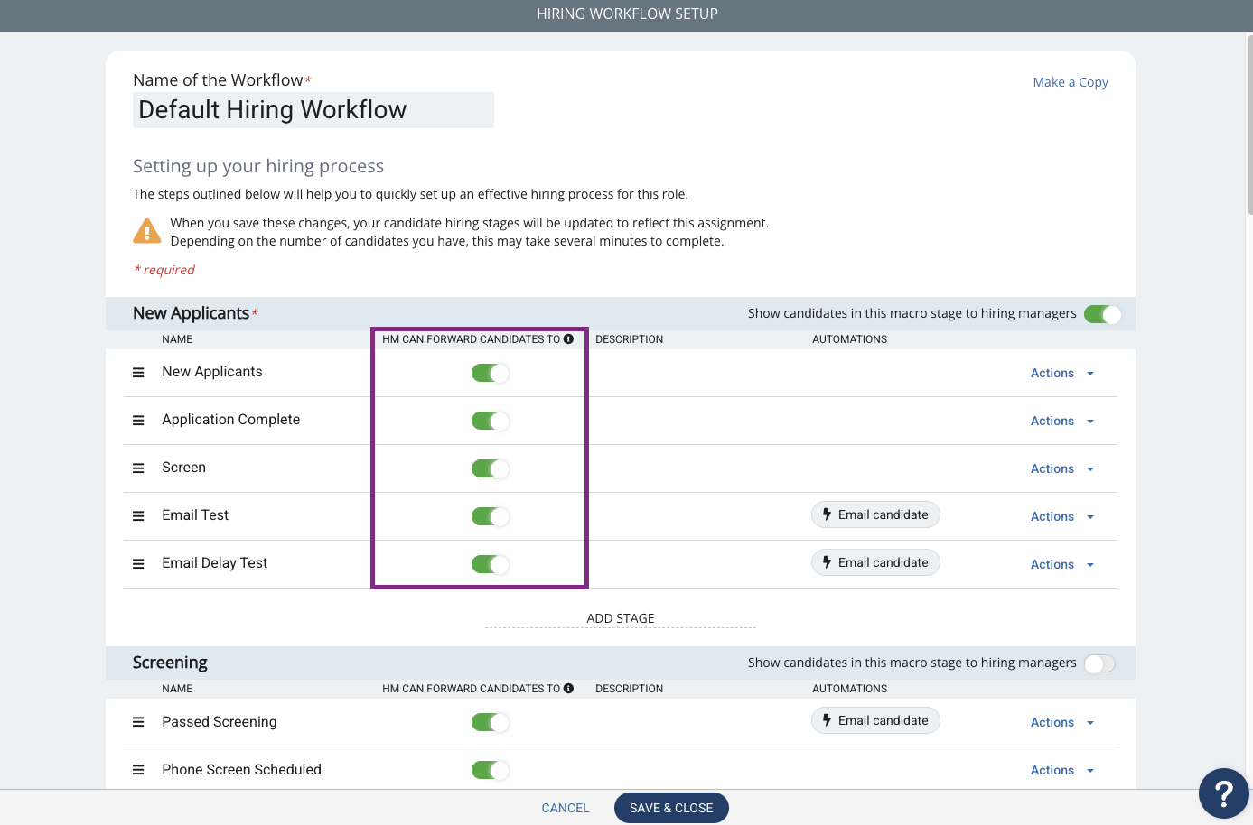Click the reorder handle next to Screen
The height and width of the screenshot is (825, 1253).
coord(138,468)
